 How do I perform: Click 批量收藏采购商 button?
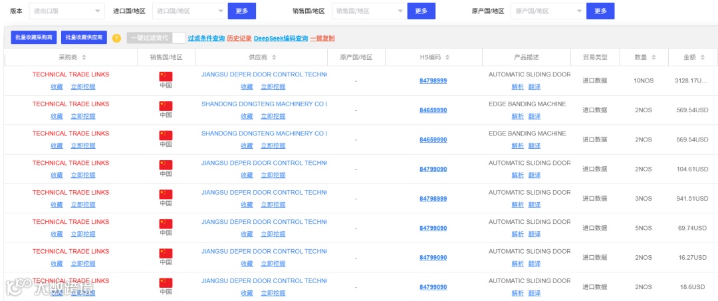33,38
